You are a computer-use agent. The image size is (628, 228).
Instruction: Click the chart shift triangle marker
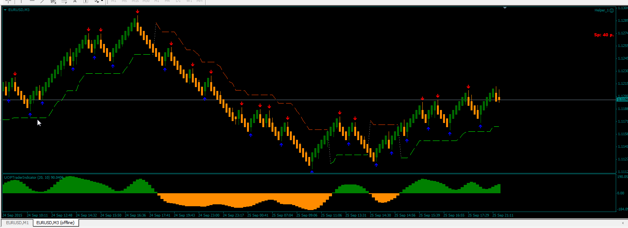(x=505, y=8)
